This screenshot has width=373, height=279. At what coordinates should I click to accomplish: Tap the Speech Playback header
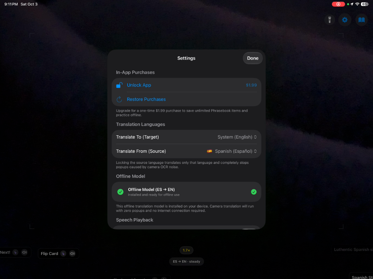coord(135,220)
